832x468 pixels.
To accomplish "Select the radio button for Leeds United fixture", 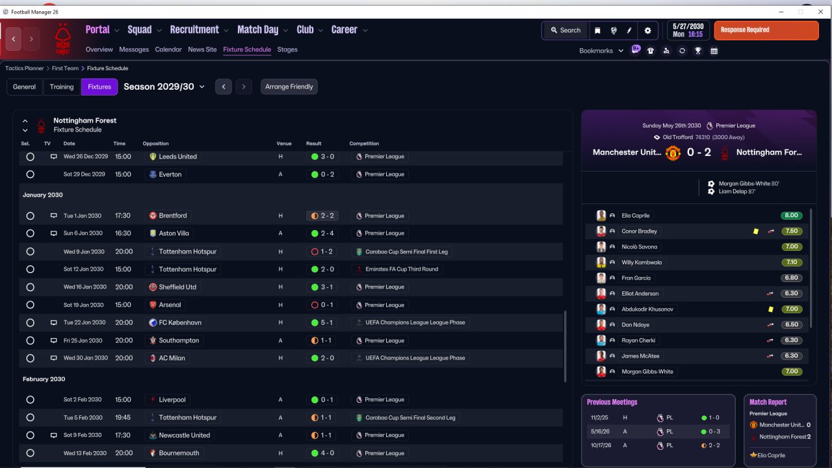I will (x=30, y=157).
